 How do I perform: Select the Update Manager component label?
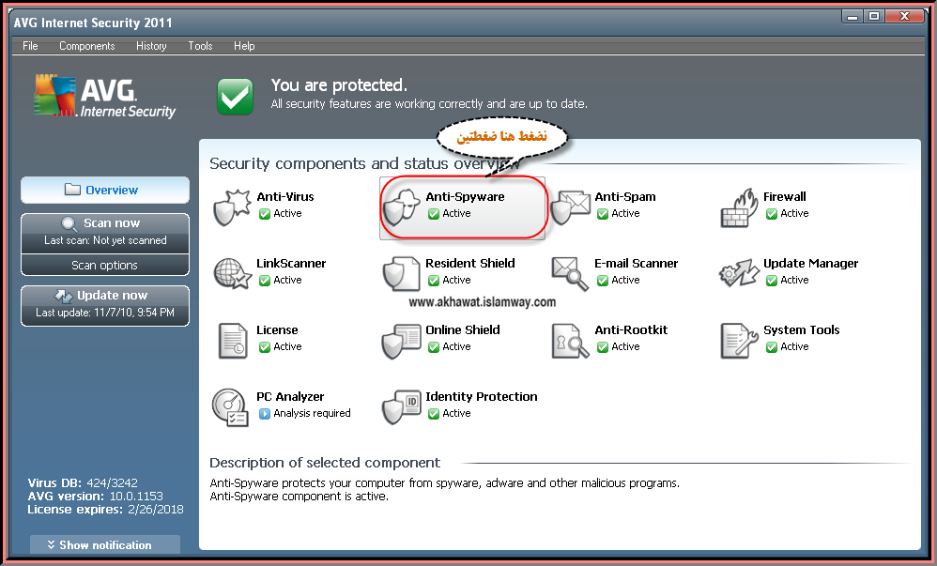[x=810, y=264]
